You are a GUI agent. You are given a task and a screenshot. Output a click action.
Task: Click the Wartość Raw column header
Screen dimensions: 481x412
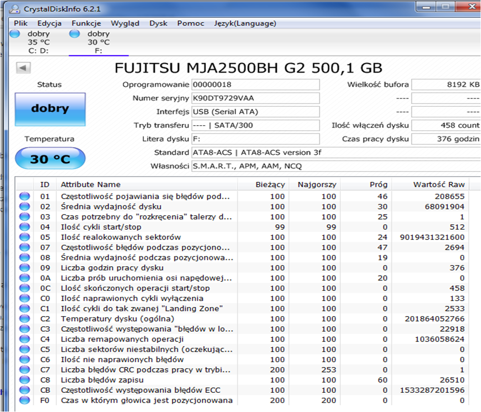430,185
